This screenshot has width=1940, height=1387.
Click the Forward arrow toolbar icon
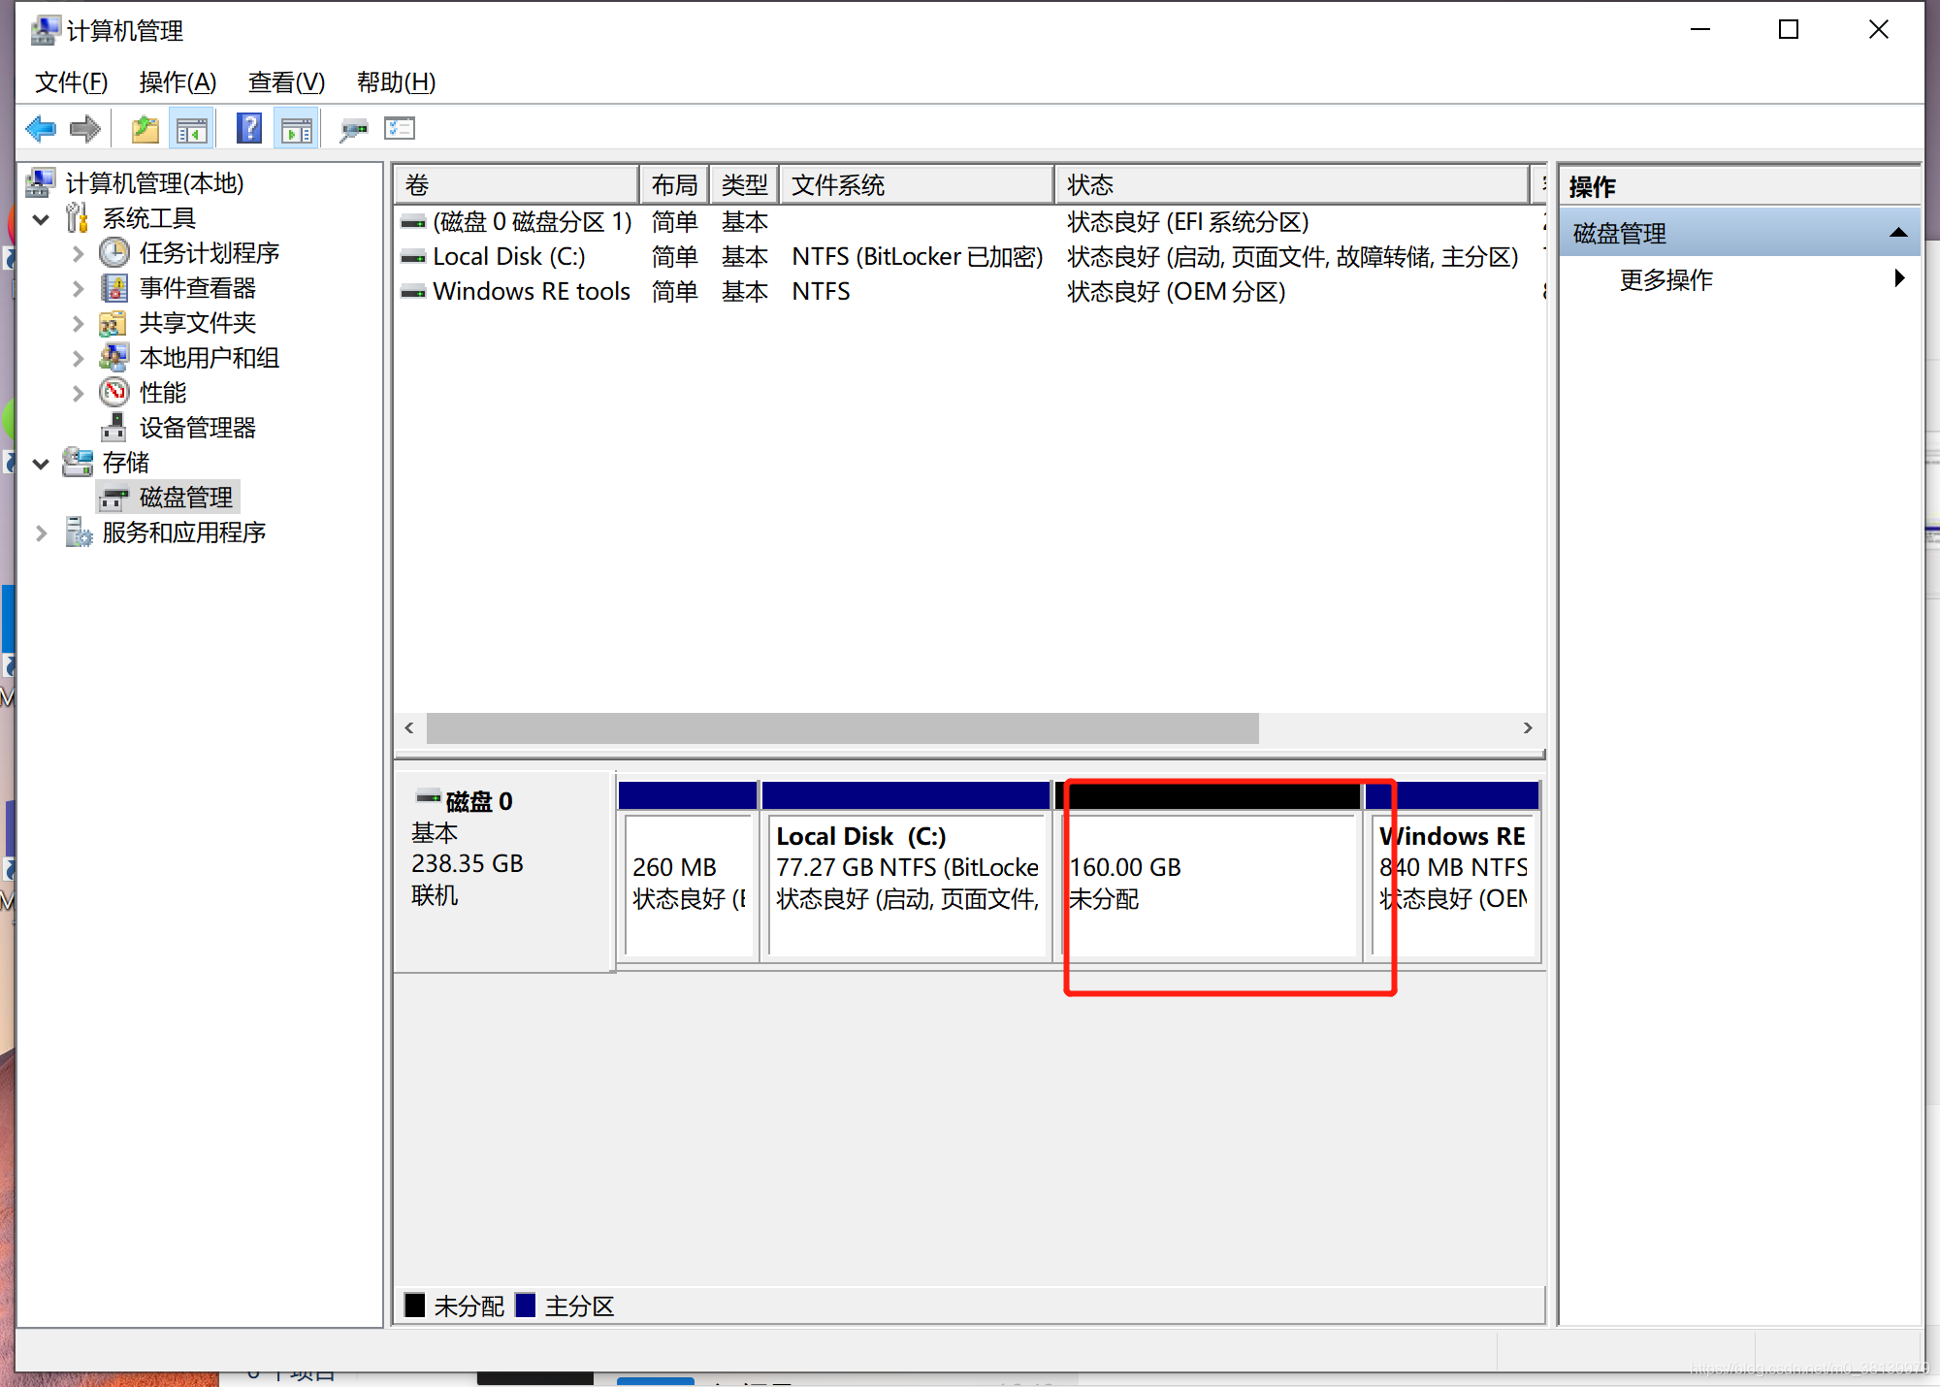[85, 129]
